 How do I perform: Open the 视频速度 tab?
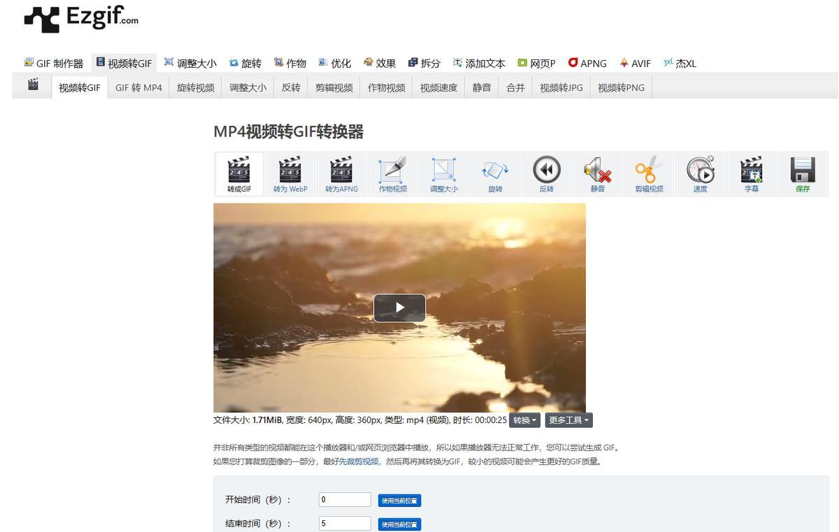[438, 87]
